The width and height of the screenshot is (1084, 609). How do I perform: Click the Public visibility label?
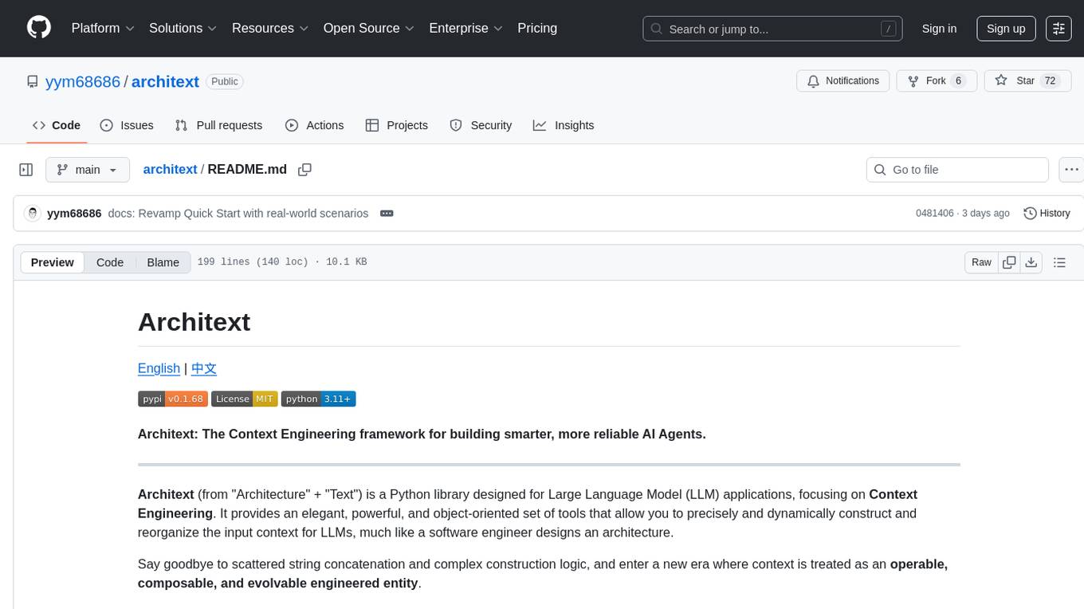coord(225,81)
